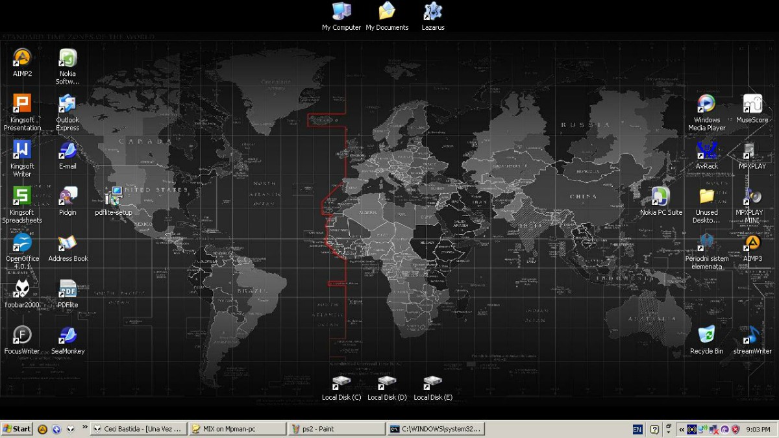This screenshot has width=779, height=438.
Task: Open the EN language bar selector
Action: pos(637,429)
